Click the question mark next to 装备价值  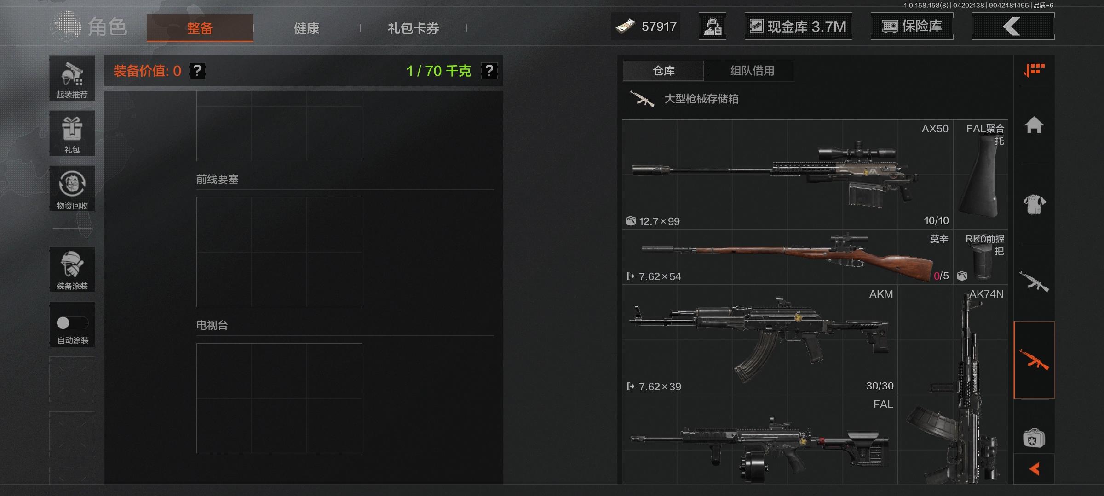197,71
